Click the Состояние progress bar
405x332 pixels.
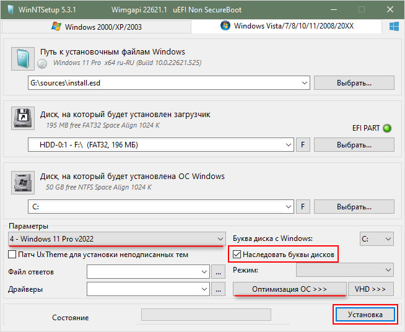(206, 315)
